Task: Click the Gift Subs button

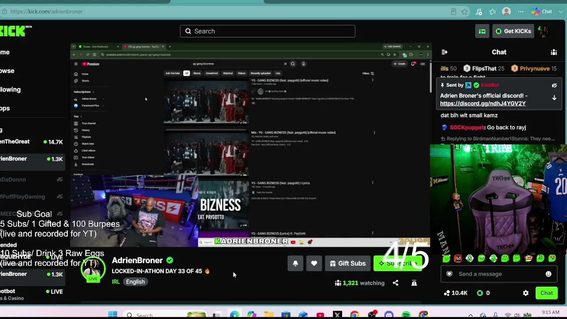Action: point(348,264)
